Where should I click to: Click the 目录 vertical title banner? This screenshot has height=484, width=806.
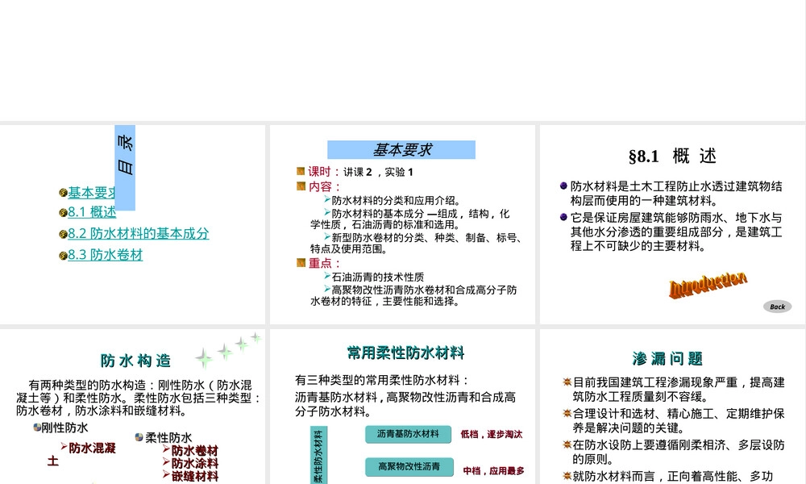tap(125, 168)
